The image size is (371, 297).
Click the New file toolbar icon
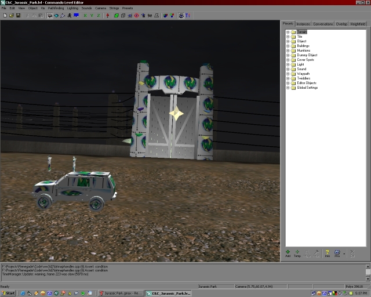pyautogui.click(x=5, y=16)
